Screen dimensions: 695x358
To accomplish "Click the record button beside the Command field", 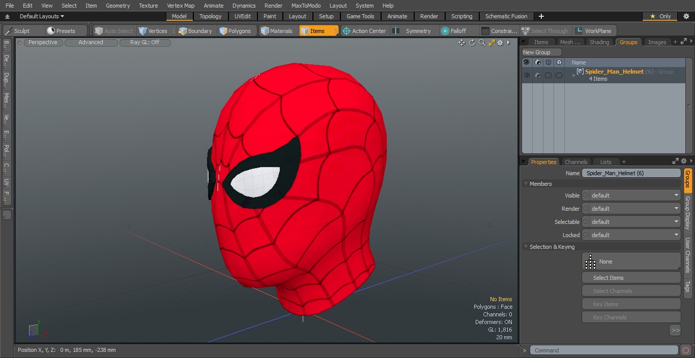I will [x=685, y=350].
